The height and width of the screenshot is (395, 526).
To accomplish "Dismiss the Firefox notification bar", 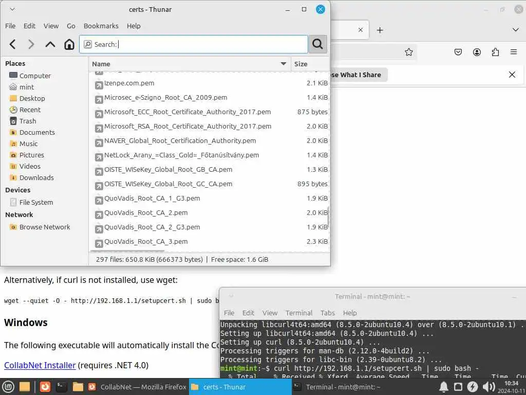I will (x=512, y=75).
